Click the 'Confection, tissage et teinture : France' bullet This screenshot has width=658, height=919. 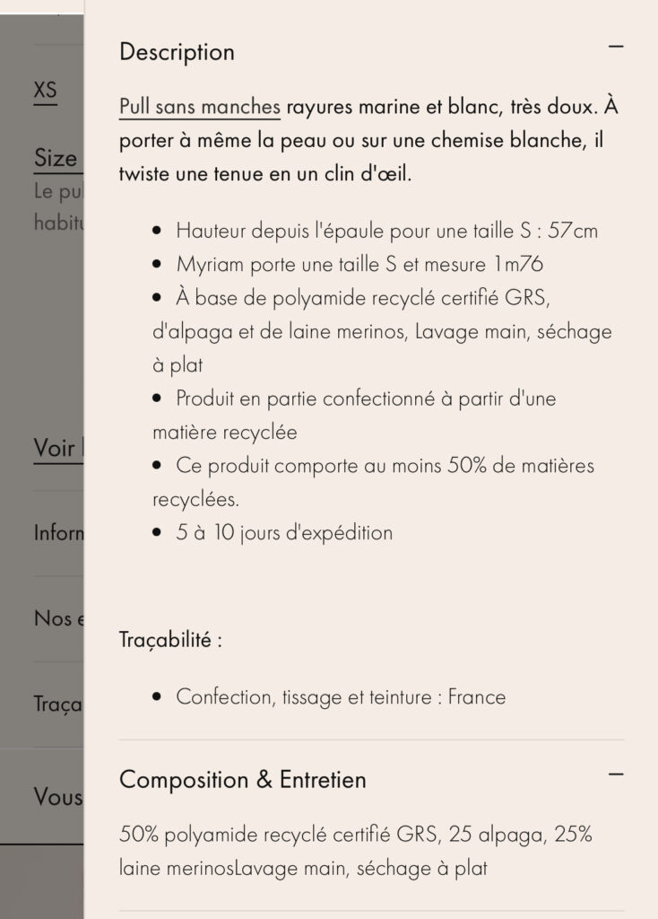(341, 697)
